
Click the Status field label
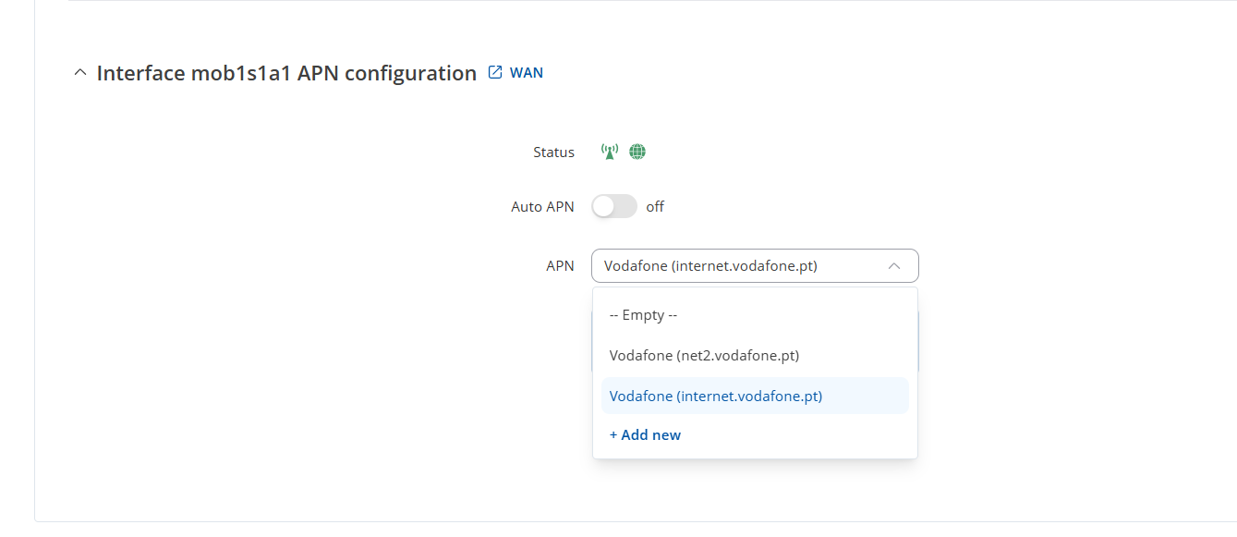tap(553, 153)
